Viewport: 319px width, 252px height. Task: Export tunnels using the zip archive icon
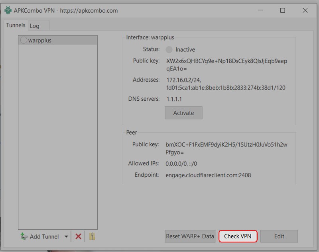[92, 236]
